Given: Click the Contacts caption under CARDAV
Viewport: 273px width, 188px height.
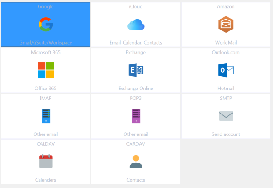Looking at the screenshot, I should point(136,180).
